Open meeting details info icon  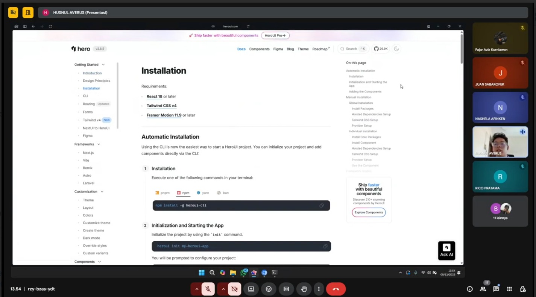pyautogui.click(x=469, y=289)
